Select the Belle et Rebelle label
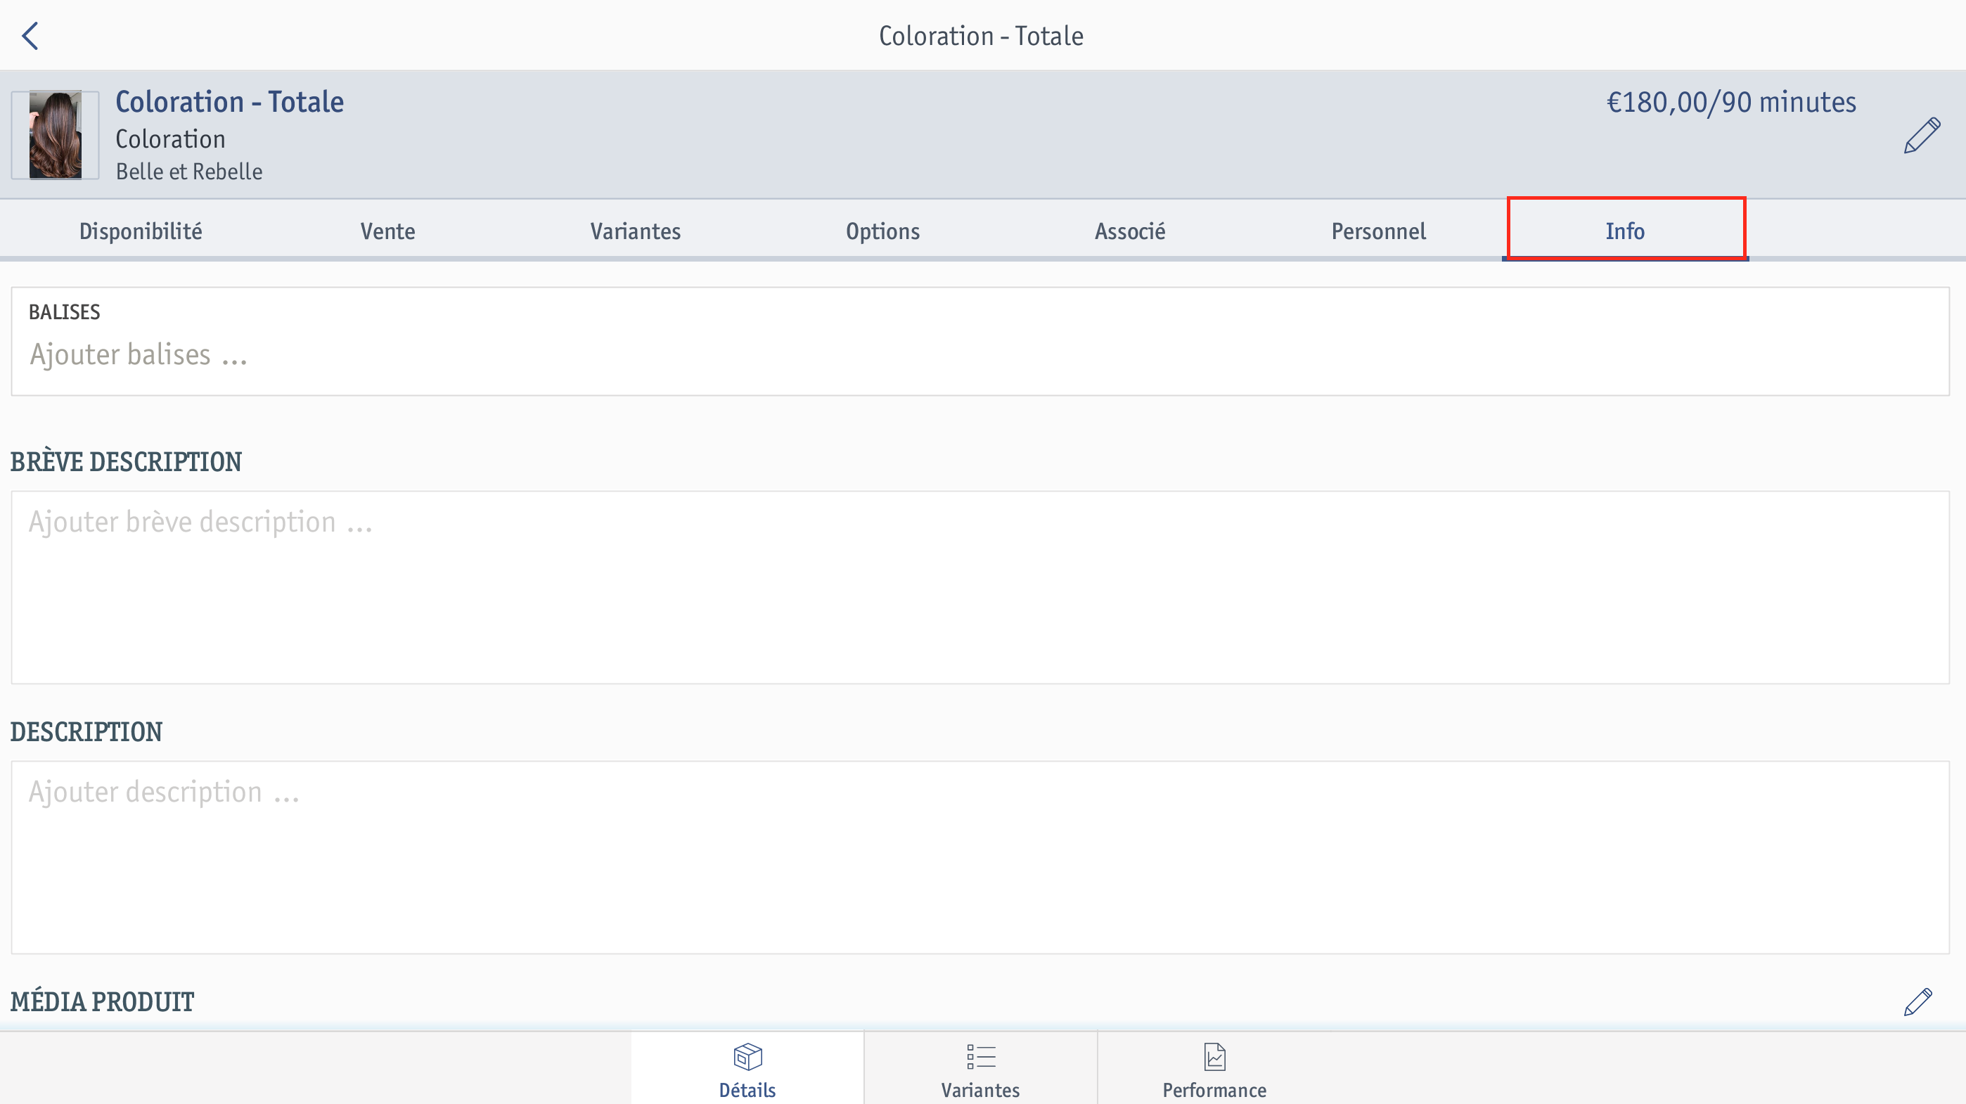This screenshot has height=1104, width=1966. pos(188,171)
